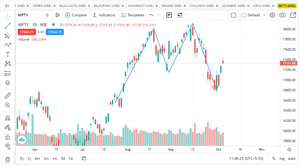This screenshot has height=165, width=299.
Task: Click the blue buy price 17260.75
Action: [55, 32]
